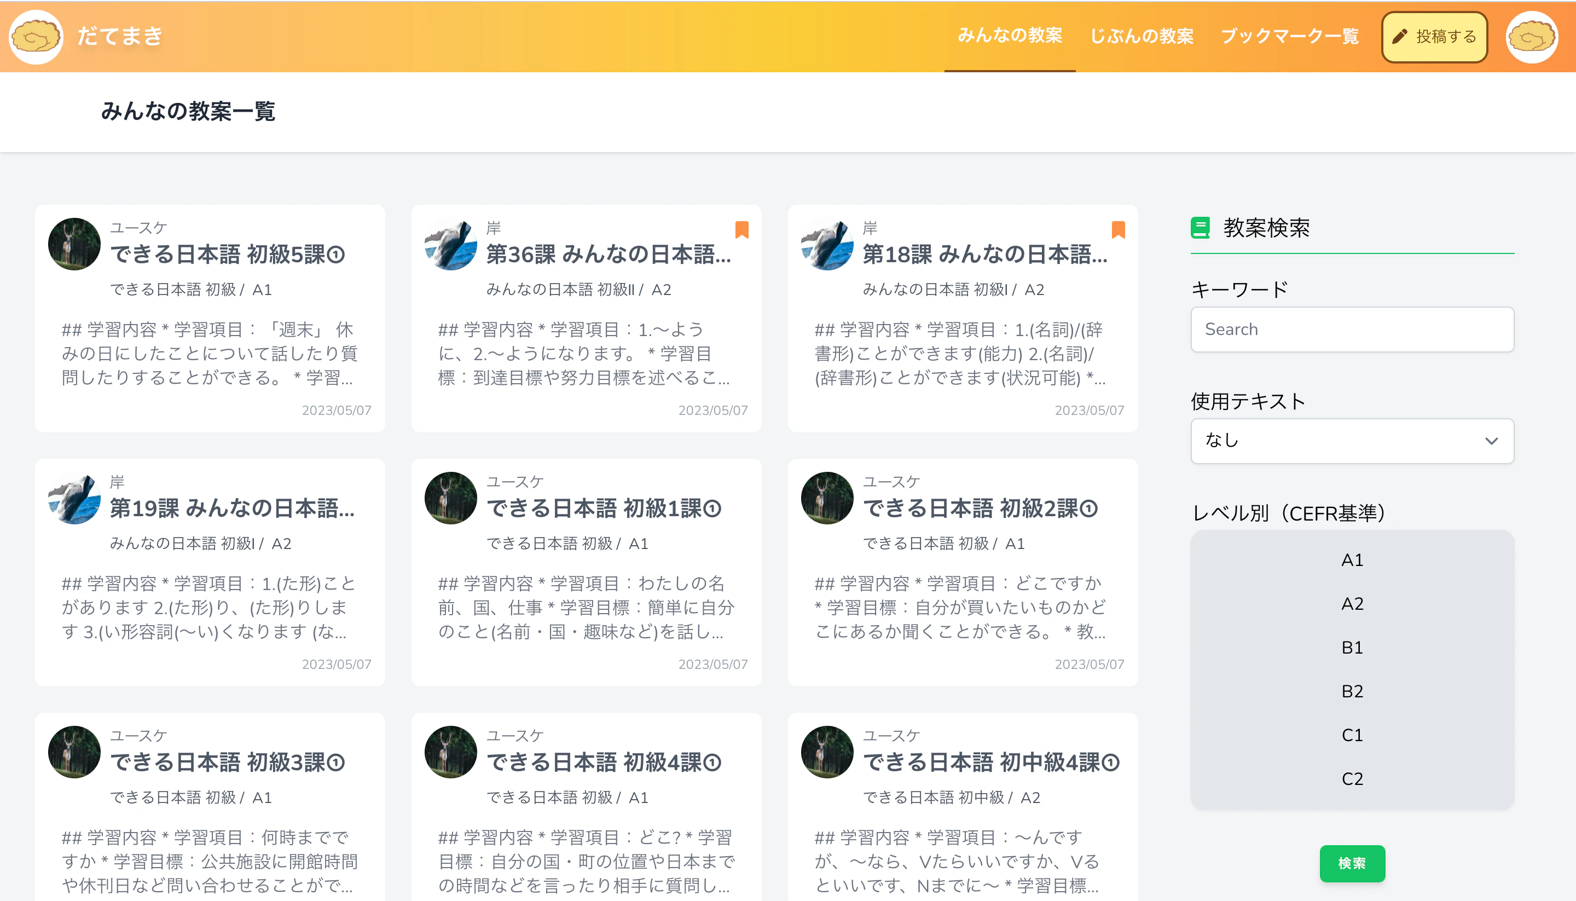Viewport: 1576px width, 901px height.
Task: Open lesson 第18課 みんなの日本語
Action: point(984,255)
